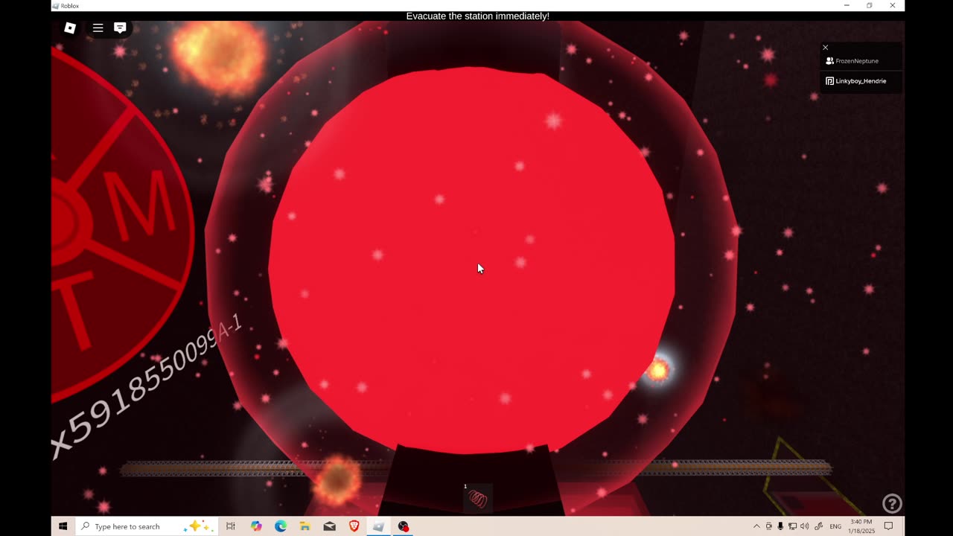Open the notification center icon
This screenshot has width=953, height=536.
click(888, 526)
